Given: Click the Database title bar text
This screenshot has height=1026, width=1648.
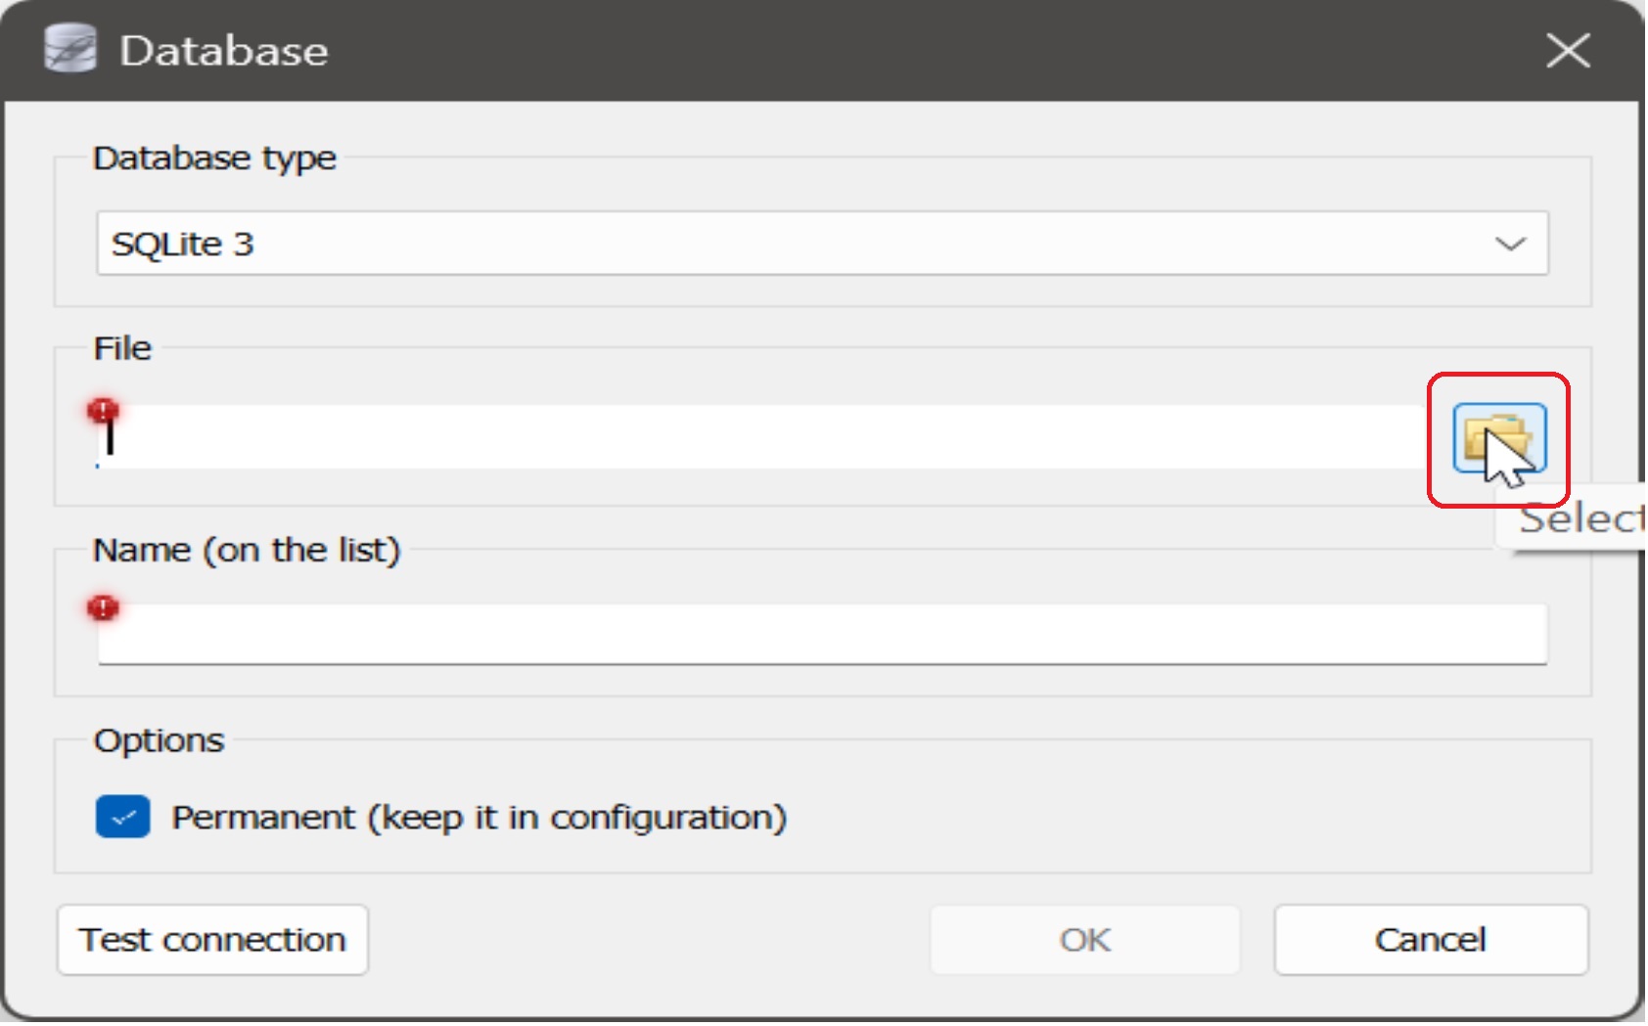Looking at the screenshot, I should tap(224, 51).
